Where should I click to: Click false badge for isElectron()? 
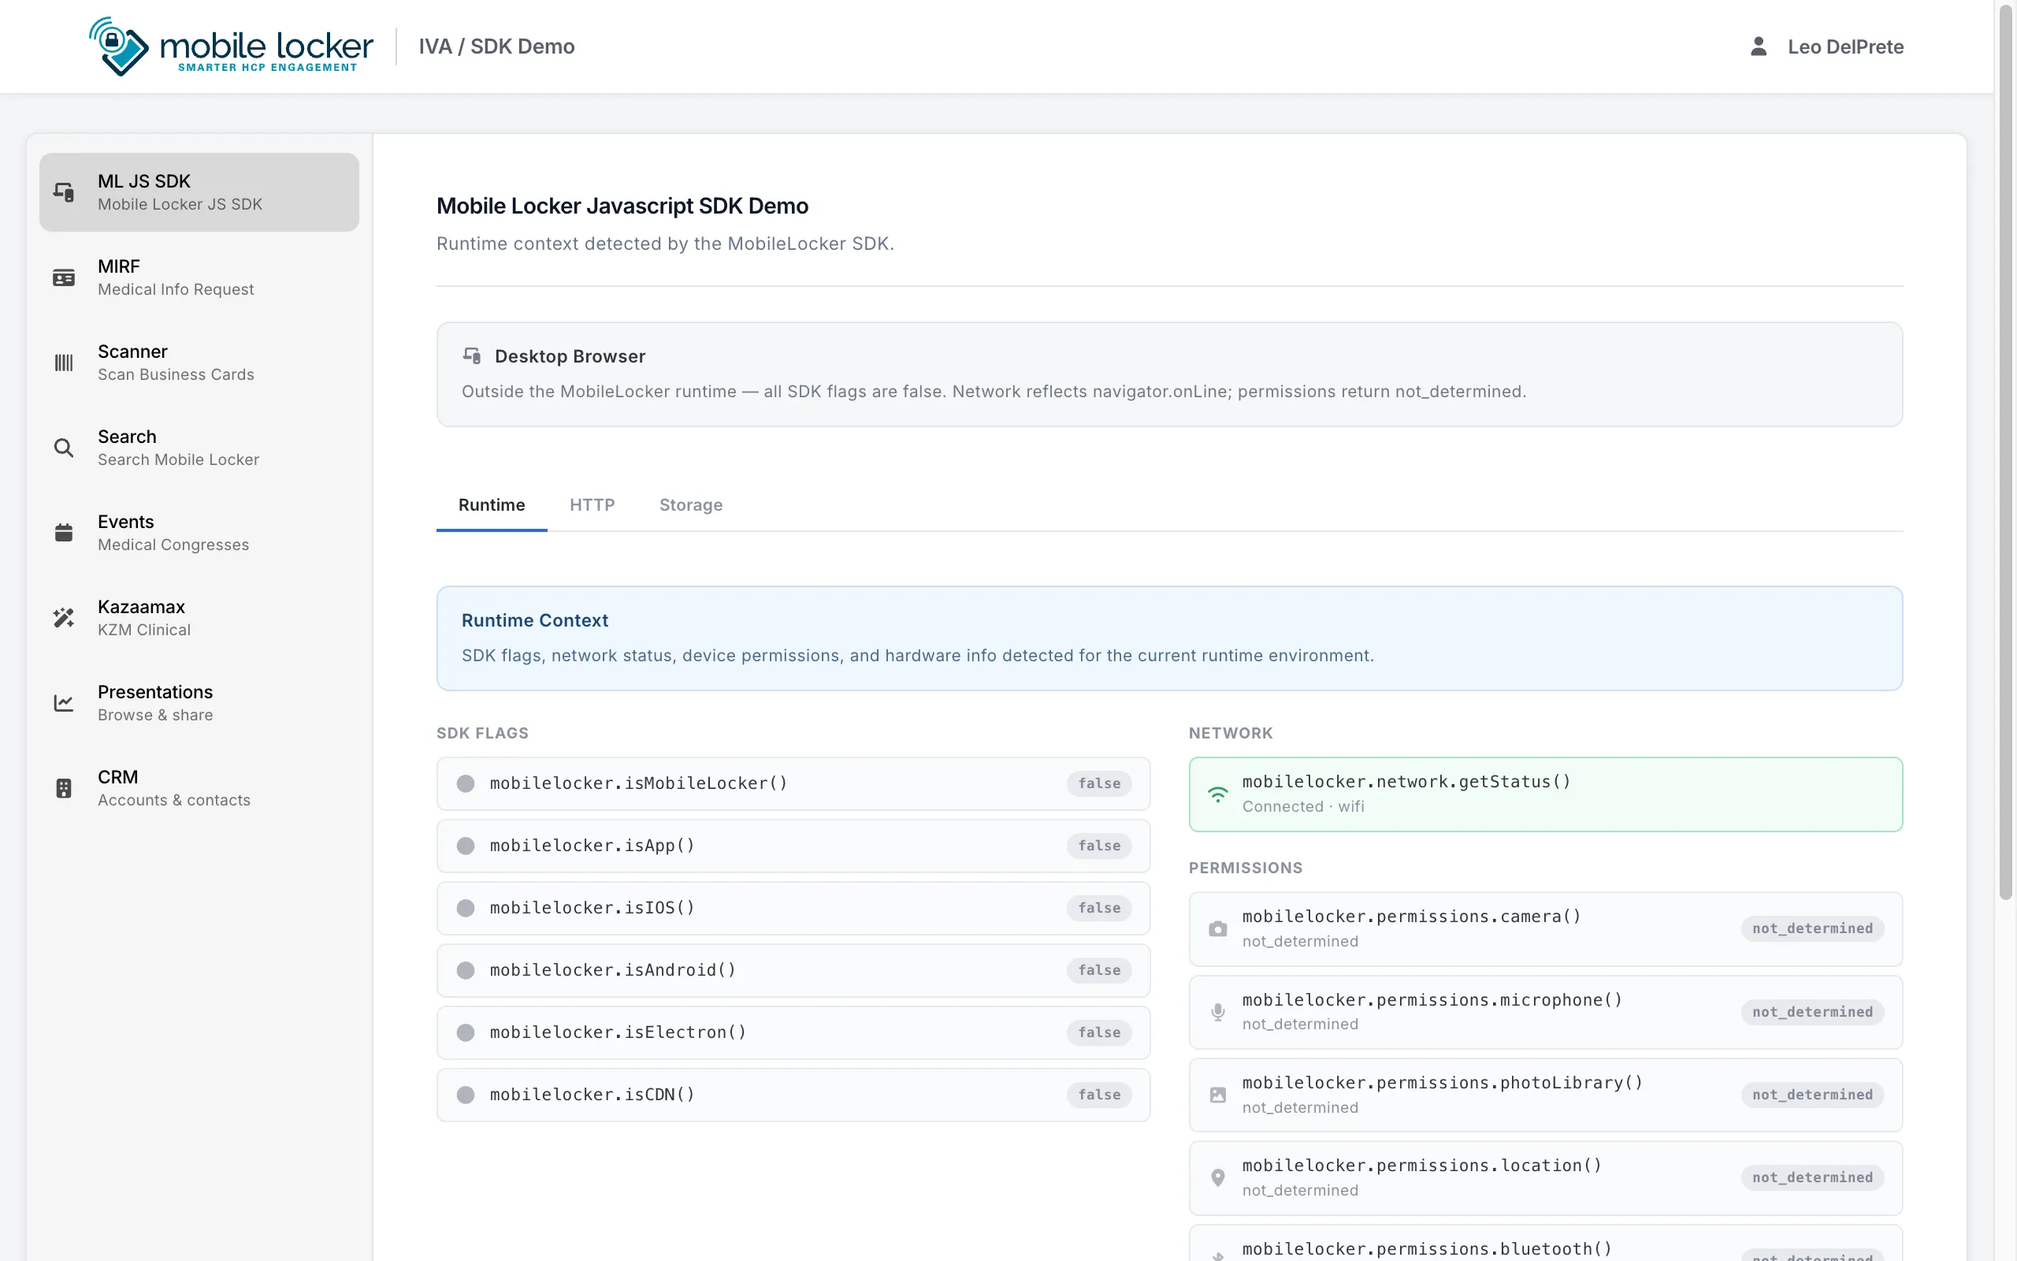point(1099,1032)
